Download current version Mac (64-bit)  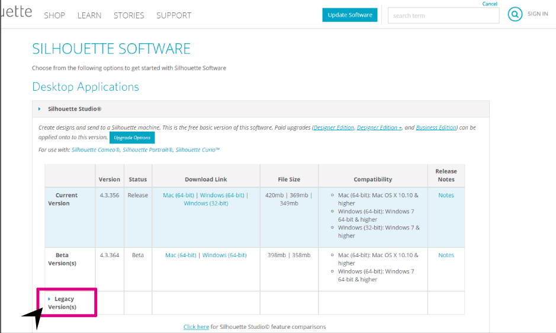(x=178, y=196)
